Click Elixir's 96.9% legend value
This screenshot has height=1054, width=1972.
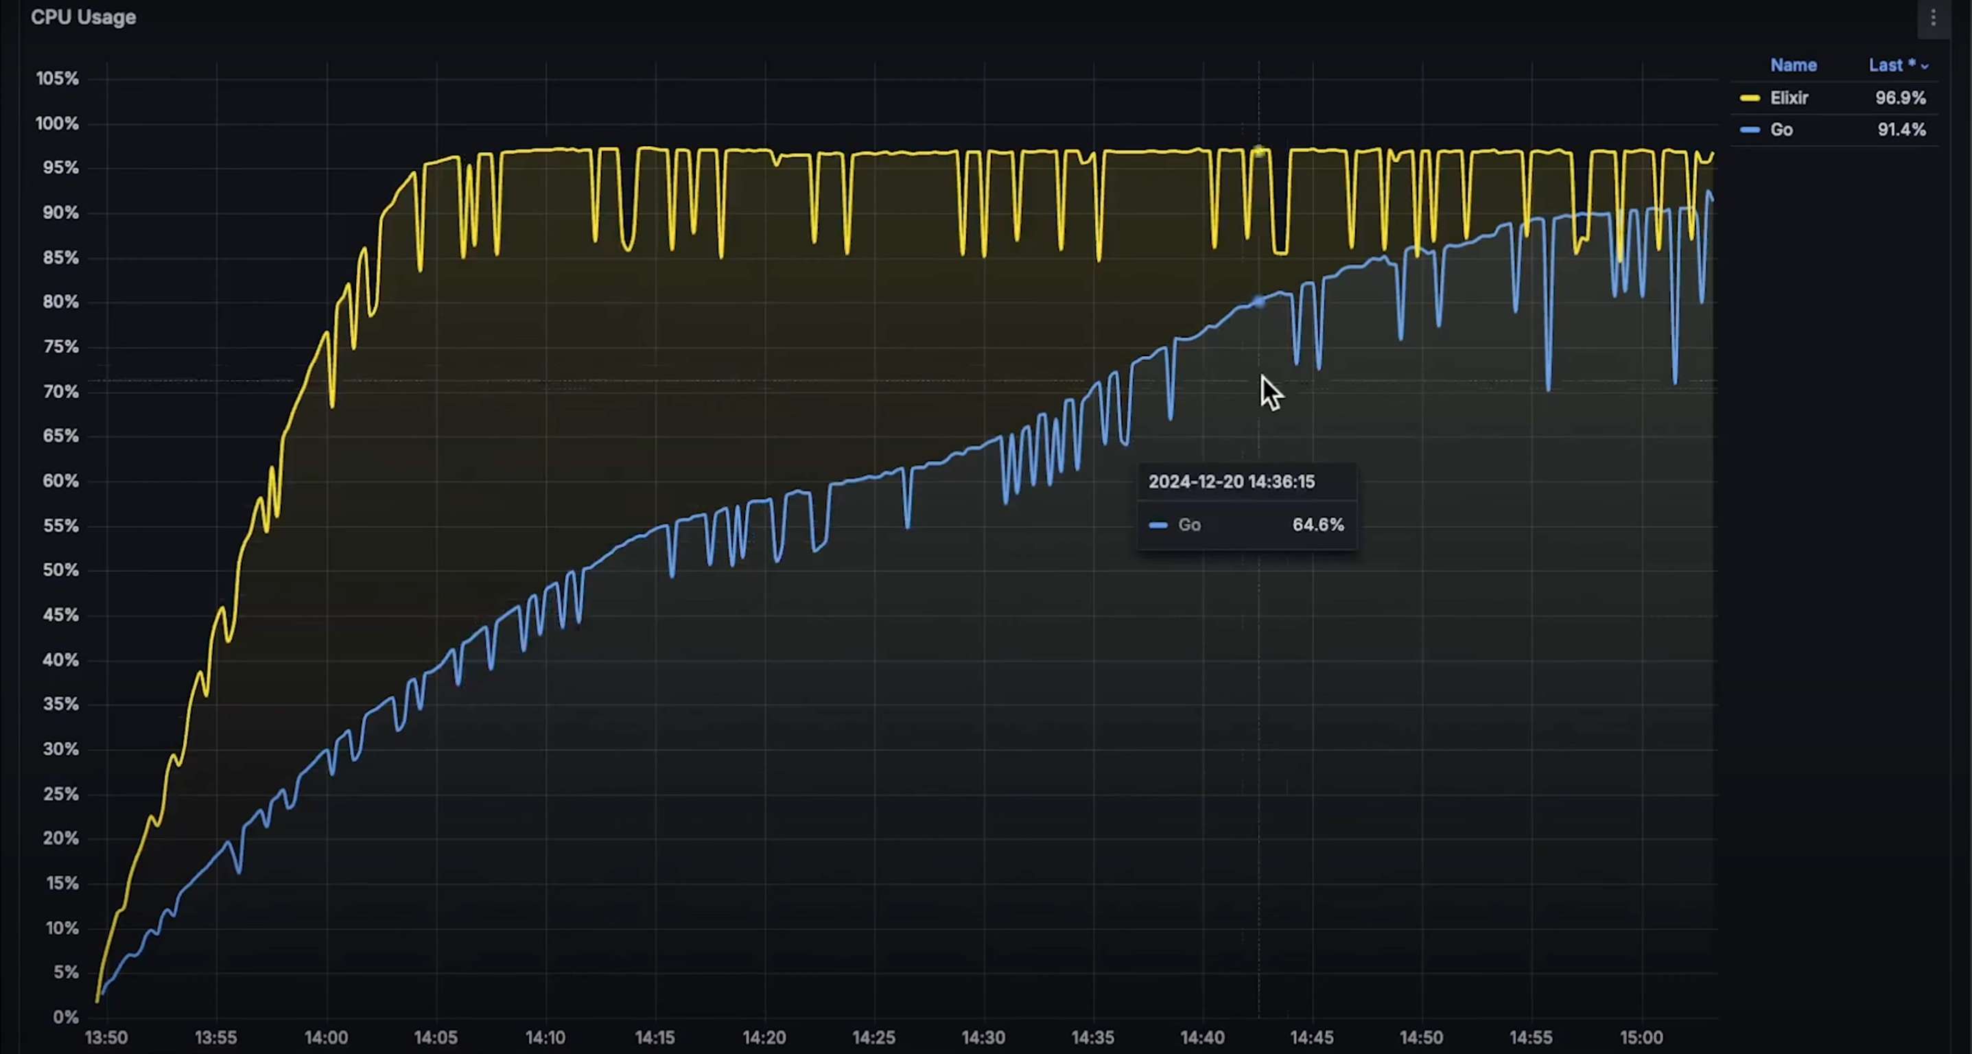tap(1900, 98)
